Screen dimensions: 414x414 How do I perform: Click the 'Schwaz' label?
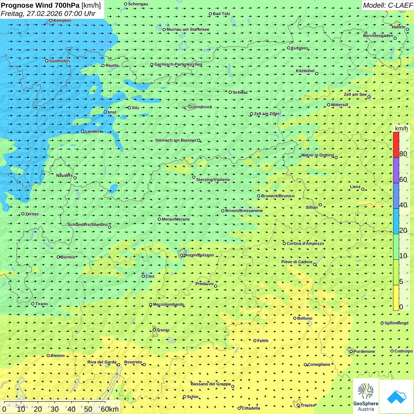click(x=240, y=92)
